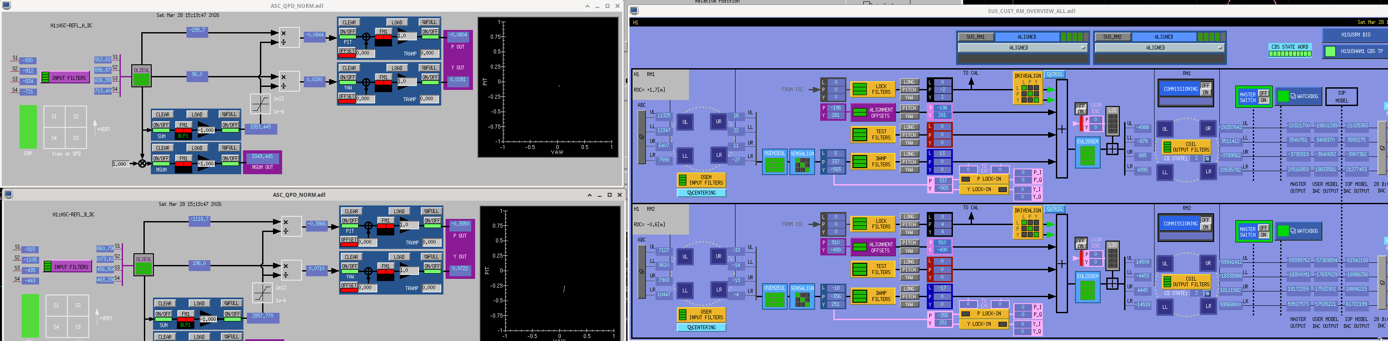Screen dimensions: 1388x341
Task: Select the LR coil block near RM2 COIL OUTPUT FILTERS
Action: 1208,306
